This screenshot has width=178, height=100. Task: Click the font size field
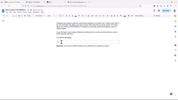pos(61,16)
